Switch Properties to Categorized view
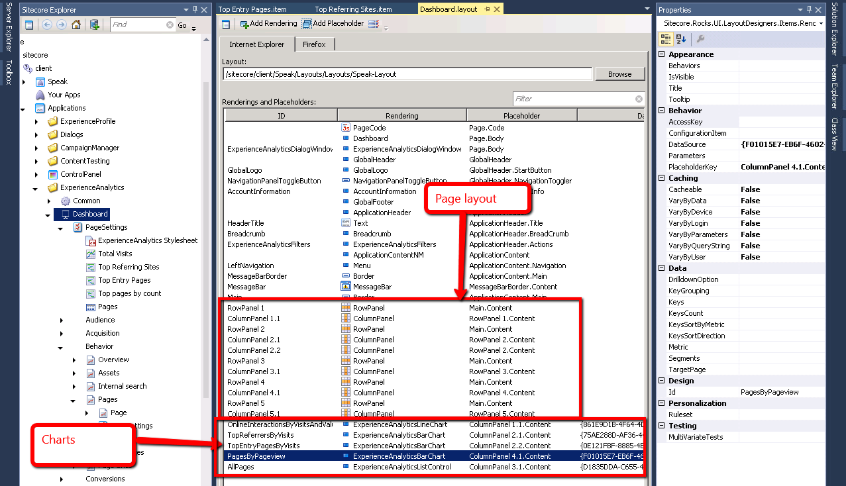 666,39
